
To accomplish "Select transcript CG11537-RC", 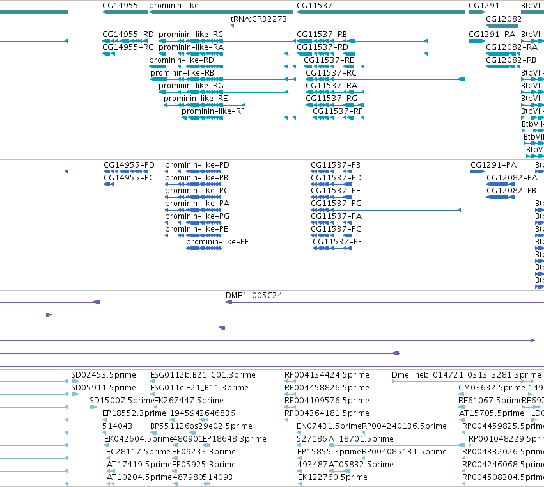I will tap(385, 79).
